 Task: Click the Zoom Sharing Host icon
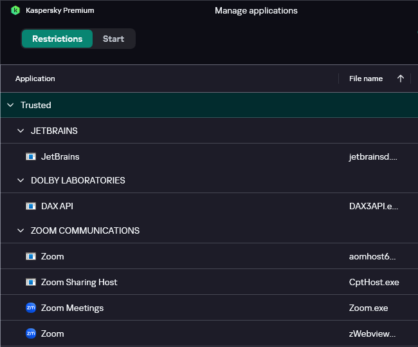[31, 282]
